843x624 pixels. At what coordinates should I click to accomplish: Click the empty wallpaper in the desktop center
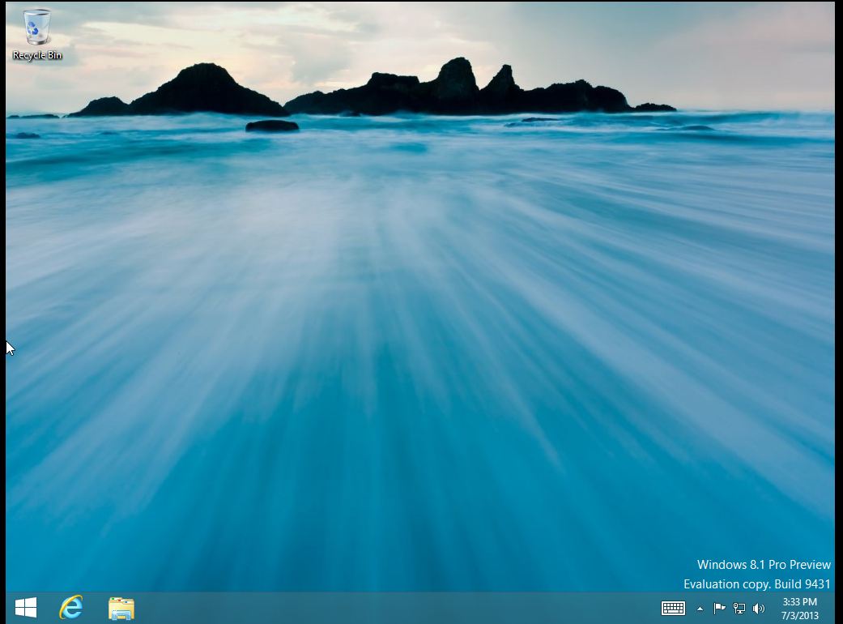pyautogui.click(x=419, y=323)
